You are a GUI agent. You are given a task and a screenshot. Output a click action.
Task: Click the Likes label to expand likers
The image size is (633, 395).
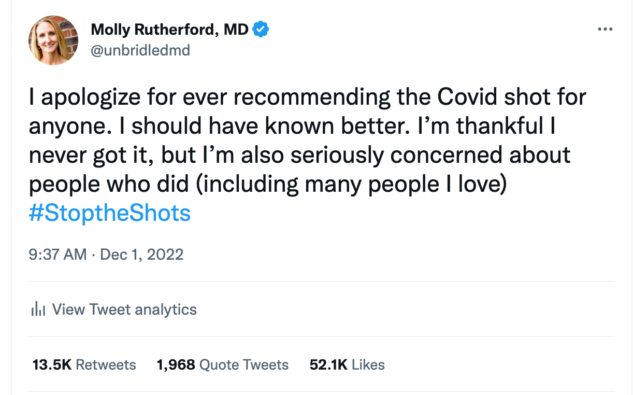point(368,364)
